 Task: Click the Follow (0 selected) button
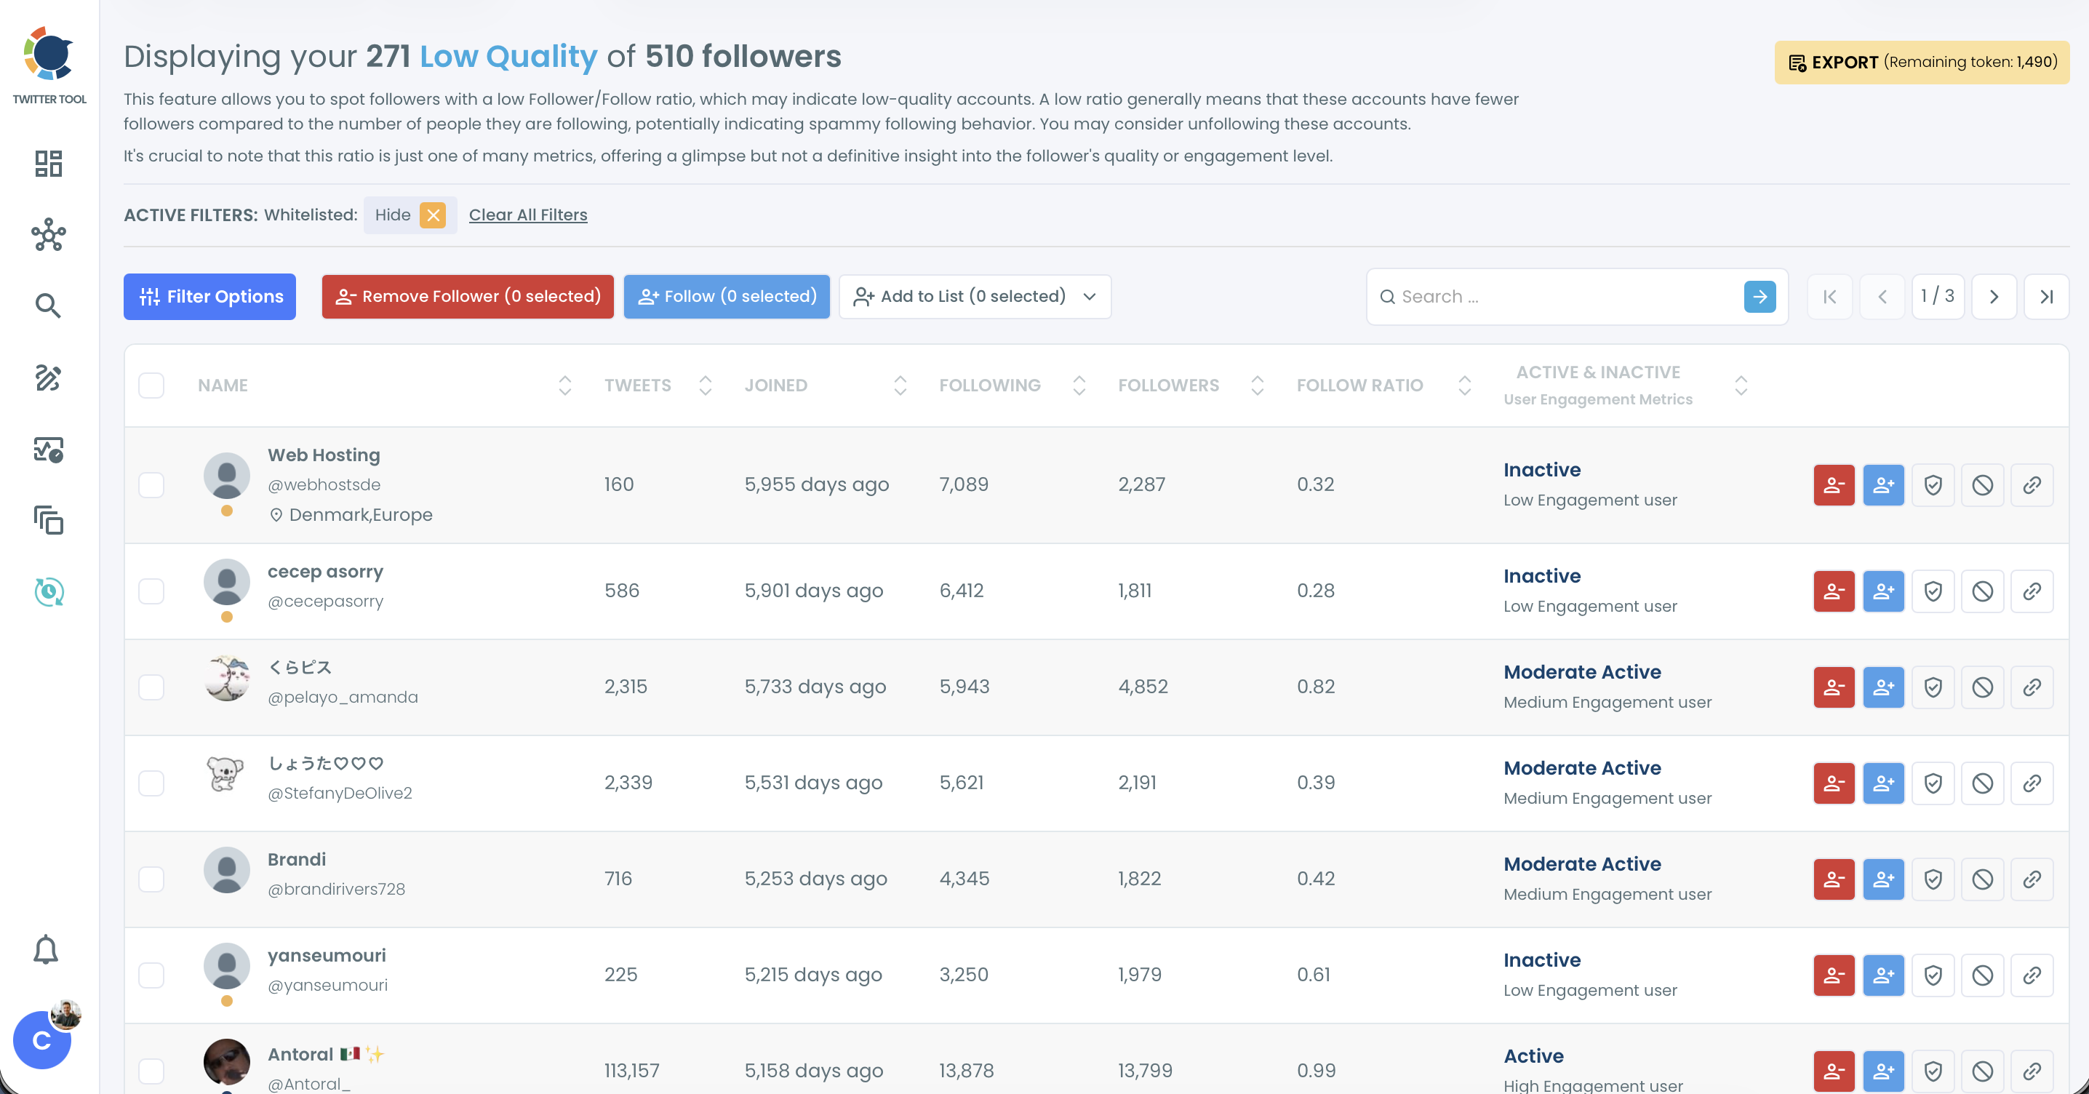click(x=727, y=297)
